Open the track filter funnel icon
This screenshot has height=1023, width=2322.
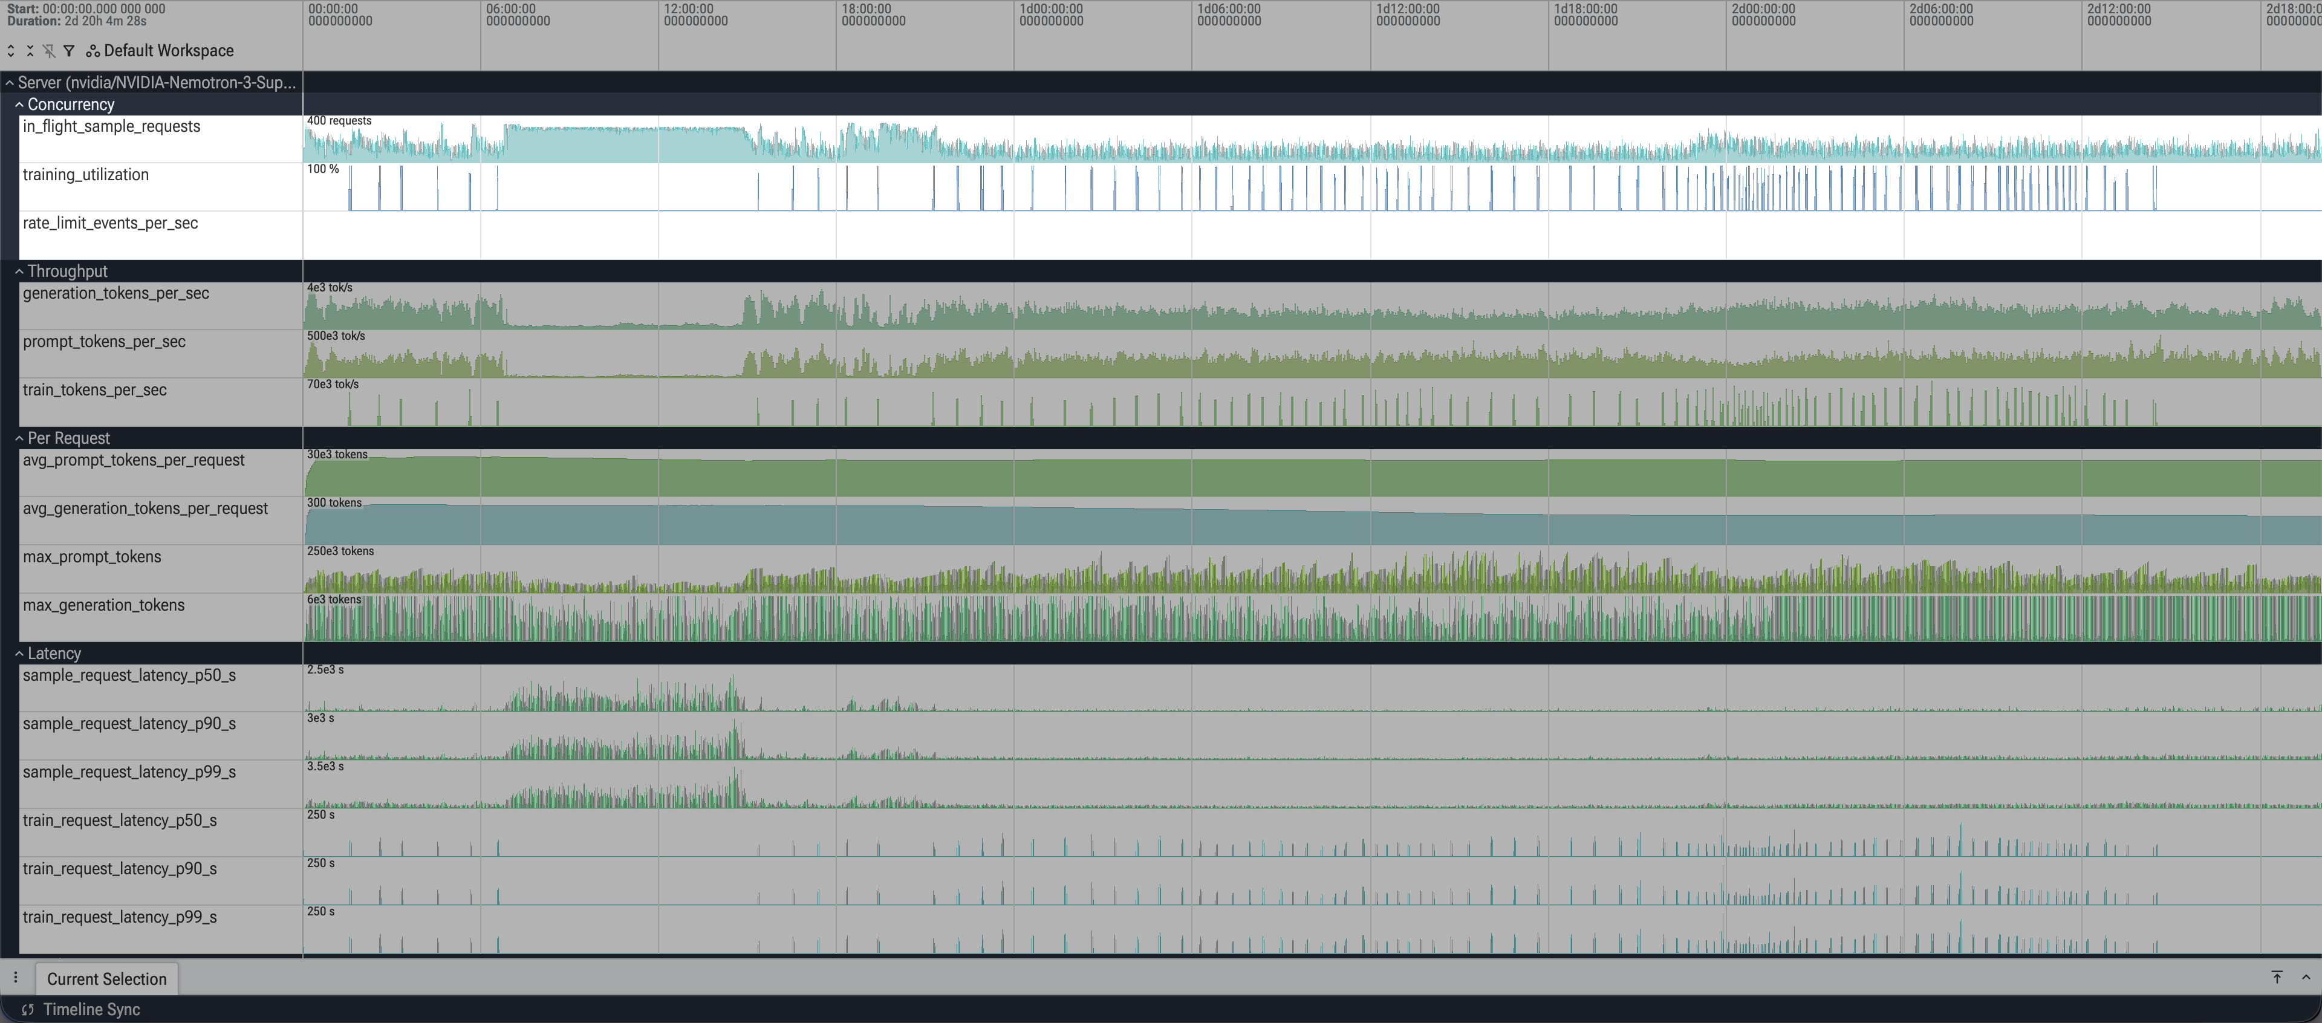68,50
